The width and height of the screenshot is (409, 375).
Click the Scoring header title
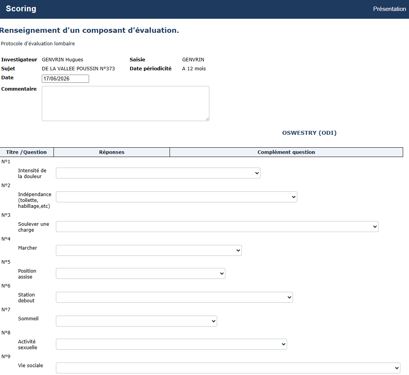21,9
